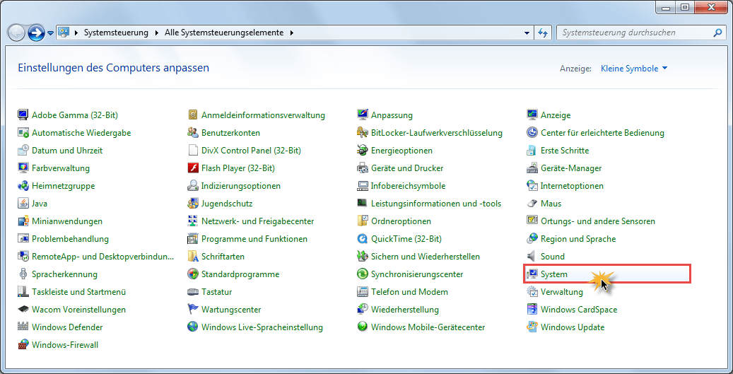733x374 pixels.
Task: Click the Internetoptionen icon
Action: tap(532, 186)
